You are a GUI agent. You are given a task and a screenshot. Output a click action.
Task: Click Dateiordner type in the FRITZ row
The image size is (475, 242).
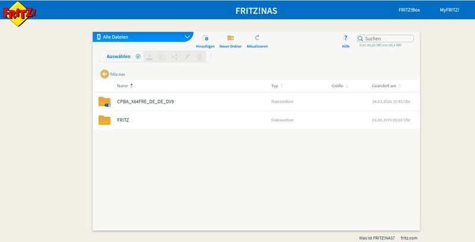[283, 120]
